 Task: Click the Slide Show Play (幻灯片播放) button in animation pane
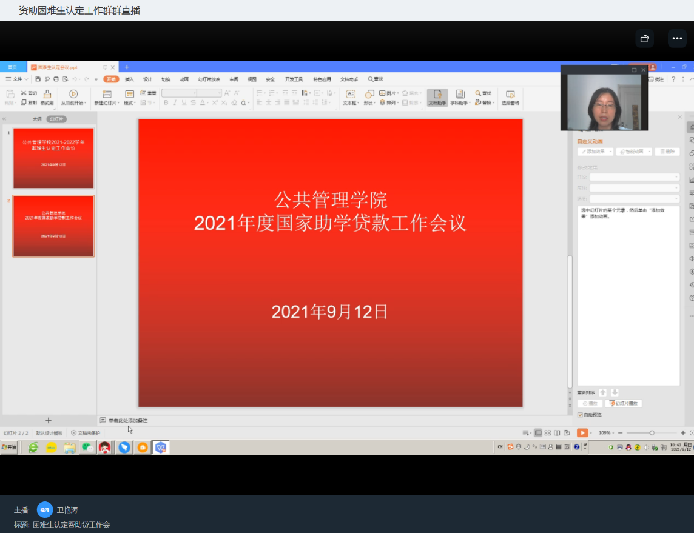point(624,403)
